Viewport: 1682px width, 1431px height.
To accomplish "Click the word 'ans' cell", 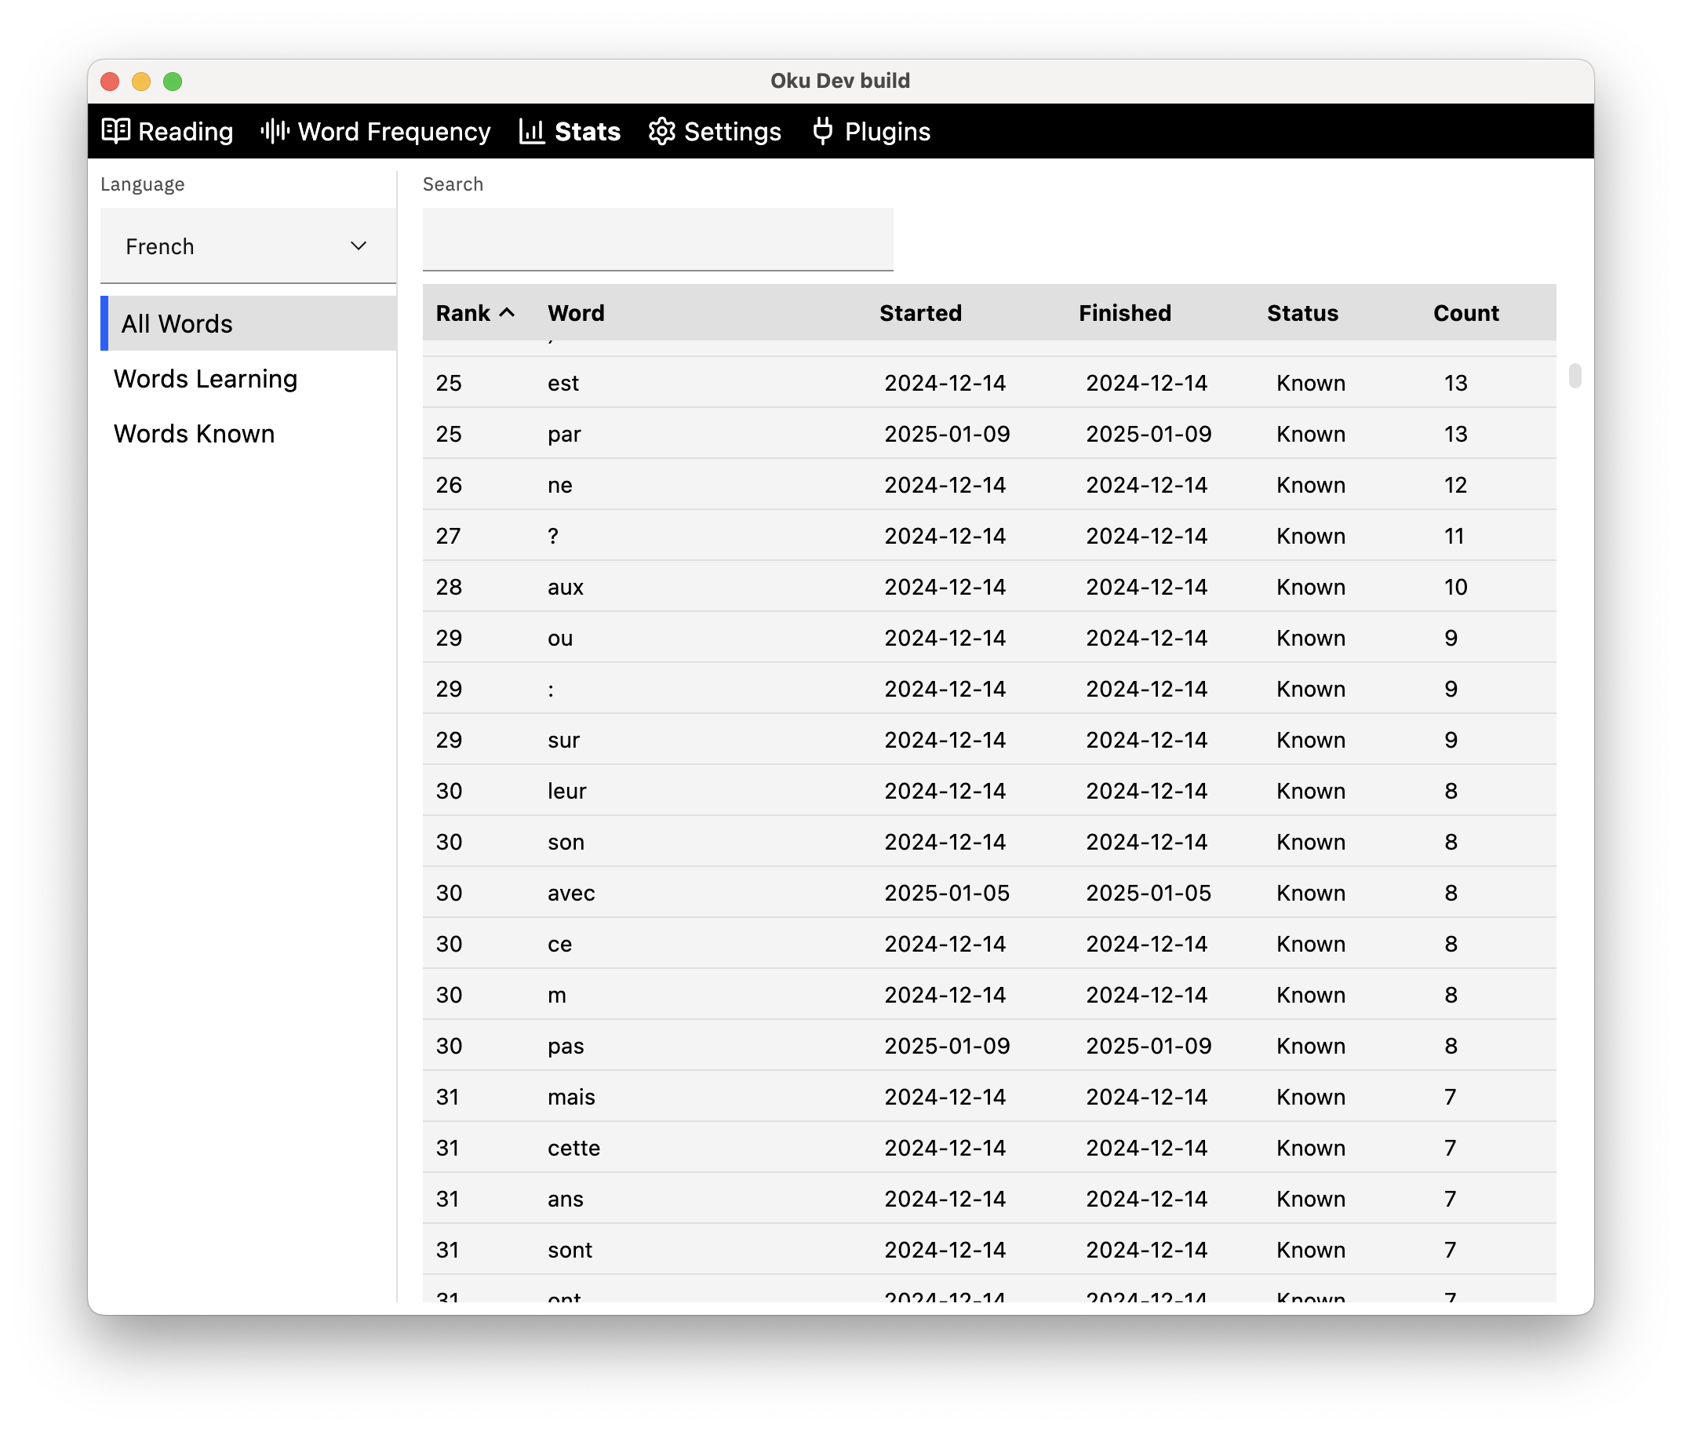I will [x=566, y=1200].
